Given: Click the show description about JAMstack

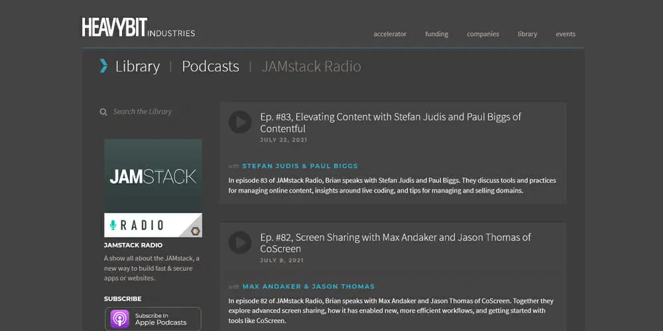Looking at the screenshot, I should (x=152, y=268).
